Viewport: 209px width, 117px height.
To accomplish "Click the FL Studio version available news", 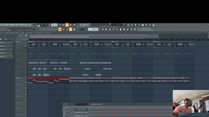I will click(145, 29).
